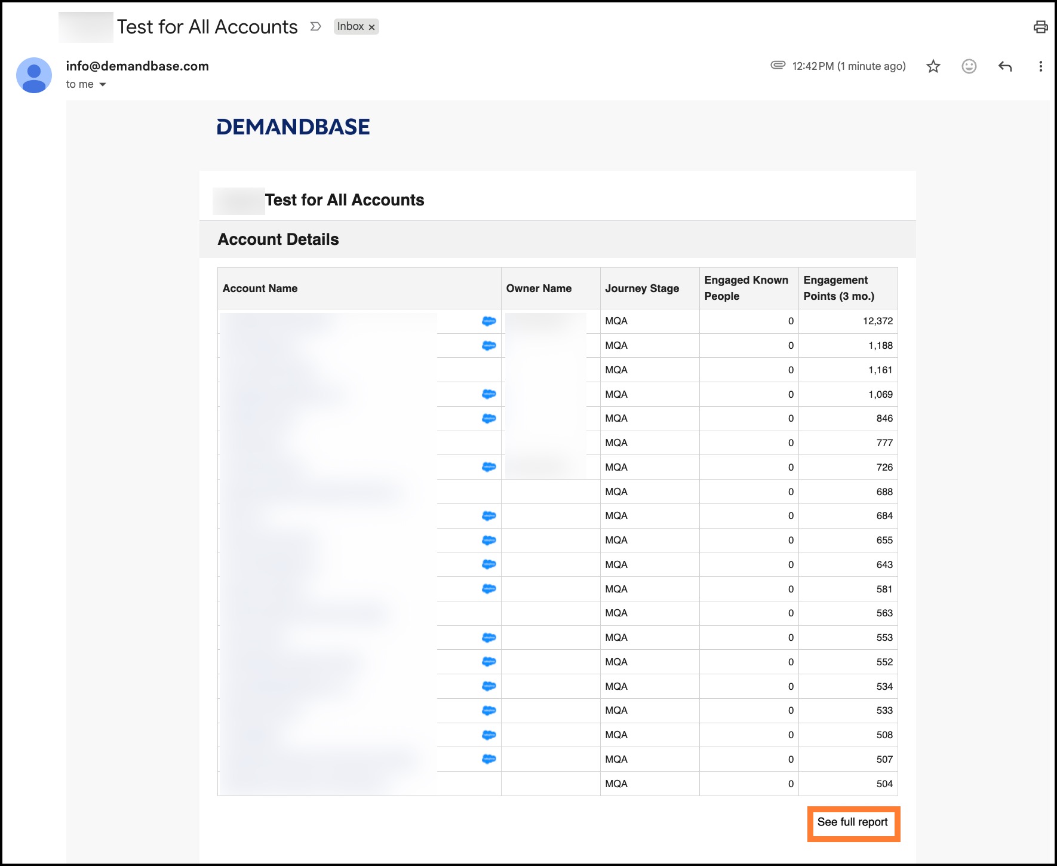Click the 688 engagement points value
This screenshot has width=1057, height=866.
pyautogui.click(x=885, y=492)
